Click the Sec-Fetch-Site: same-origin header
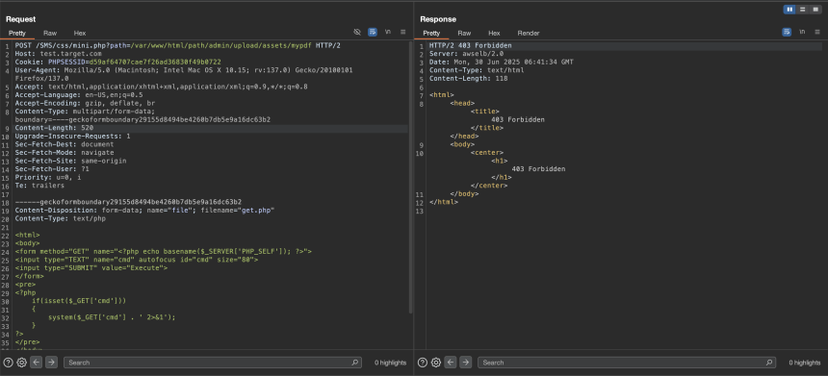The image size is (828, 376). point(70,161)
